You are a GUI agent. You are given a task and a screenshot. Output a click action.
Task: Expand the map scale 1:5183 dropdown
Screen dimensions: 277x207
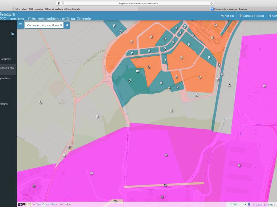tap(245, 205)
